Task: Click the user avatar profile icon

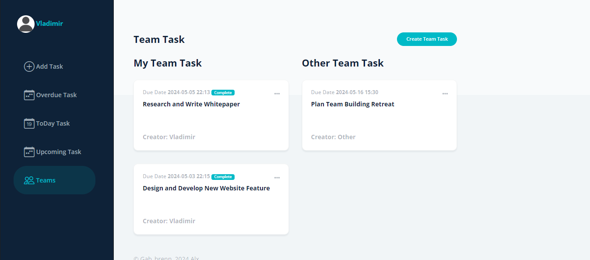Action: 26,24
